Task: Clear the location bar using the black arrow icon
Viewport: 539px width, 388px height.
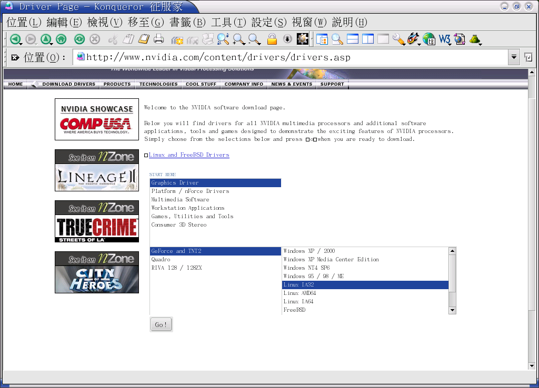Action: pos(15,57)
